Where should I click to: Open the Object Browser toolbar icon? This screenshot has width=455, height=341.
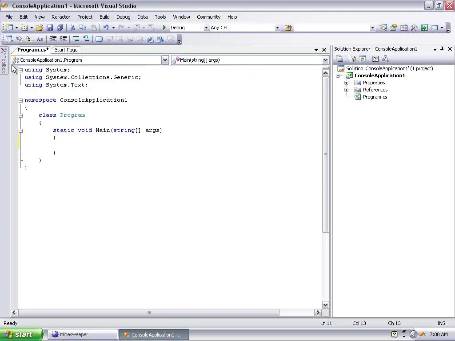tap(403, 28)
